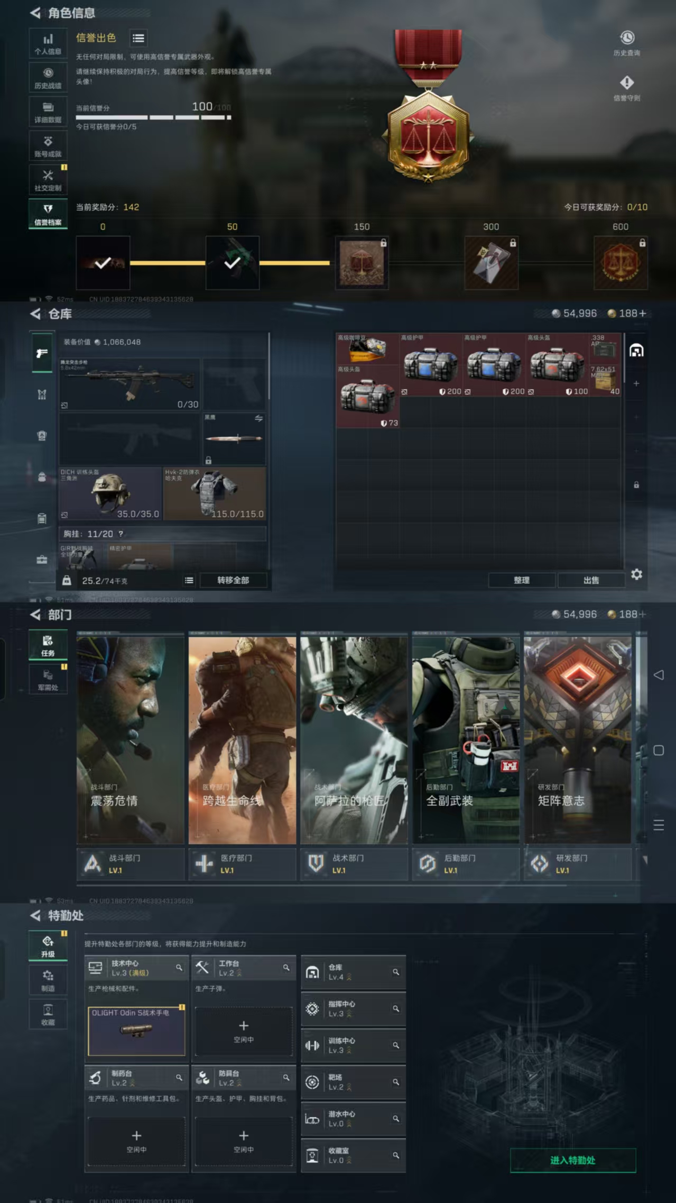The image size is (676, 1203).
Task: Switch to the 历史战绩 tab
Action: click(x=48, y=77)
